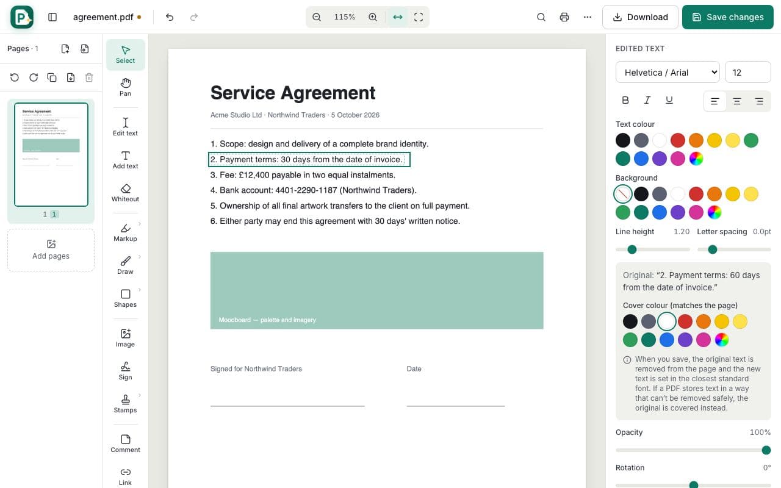This screenshot has width=781, height=488.
Task: Open the Draw tool
Action: point(125,265)
